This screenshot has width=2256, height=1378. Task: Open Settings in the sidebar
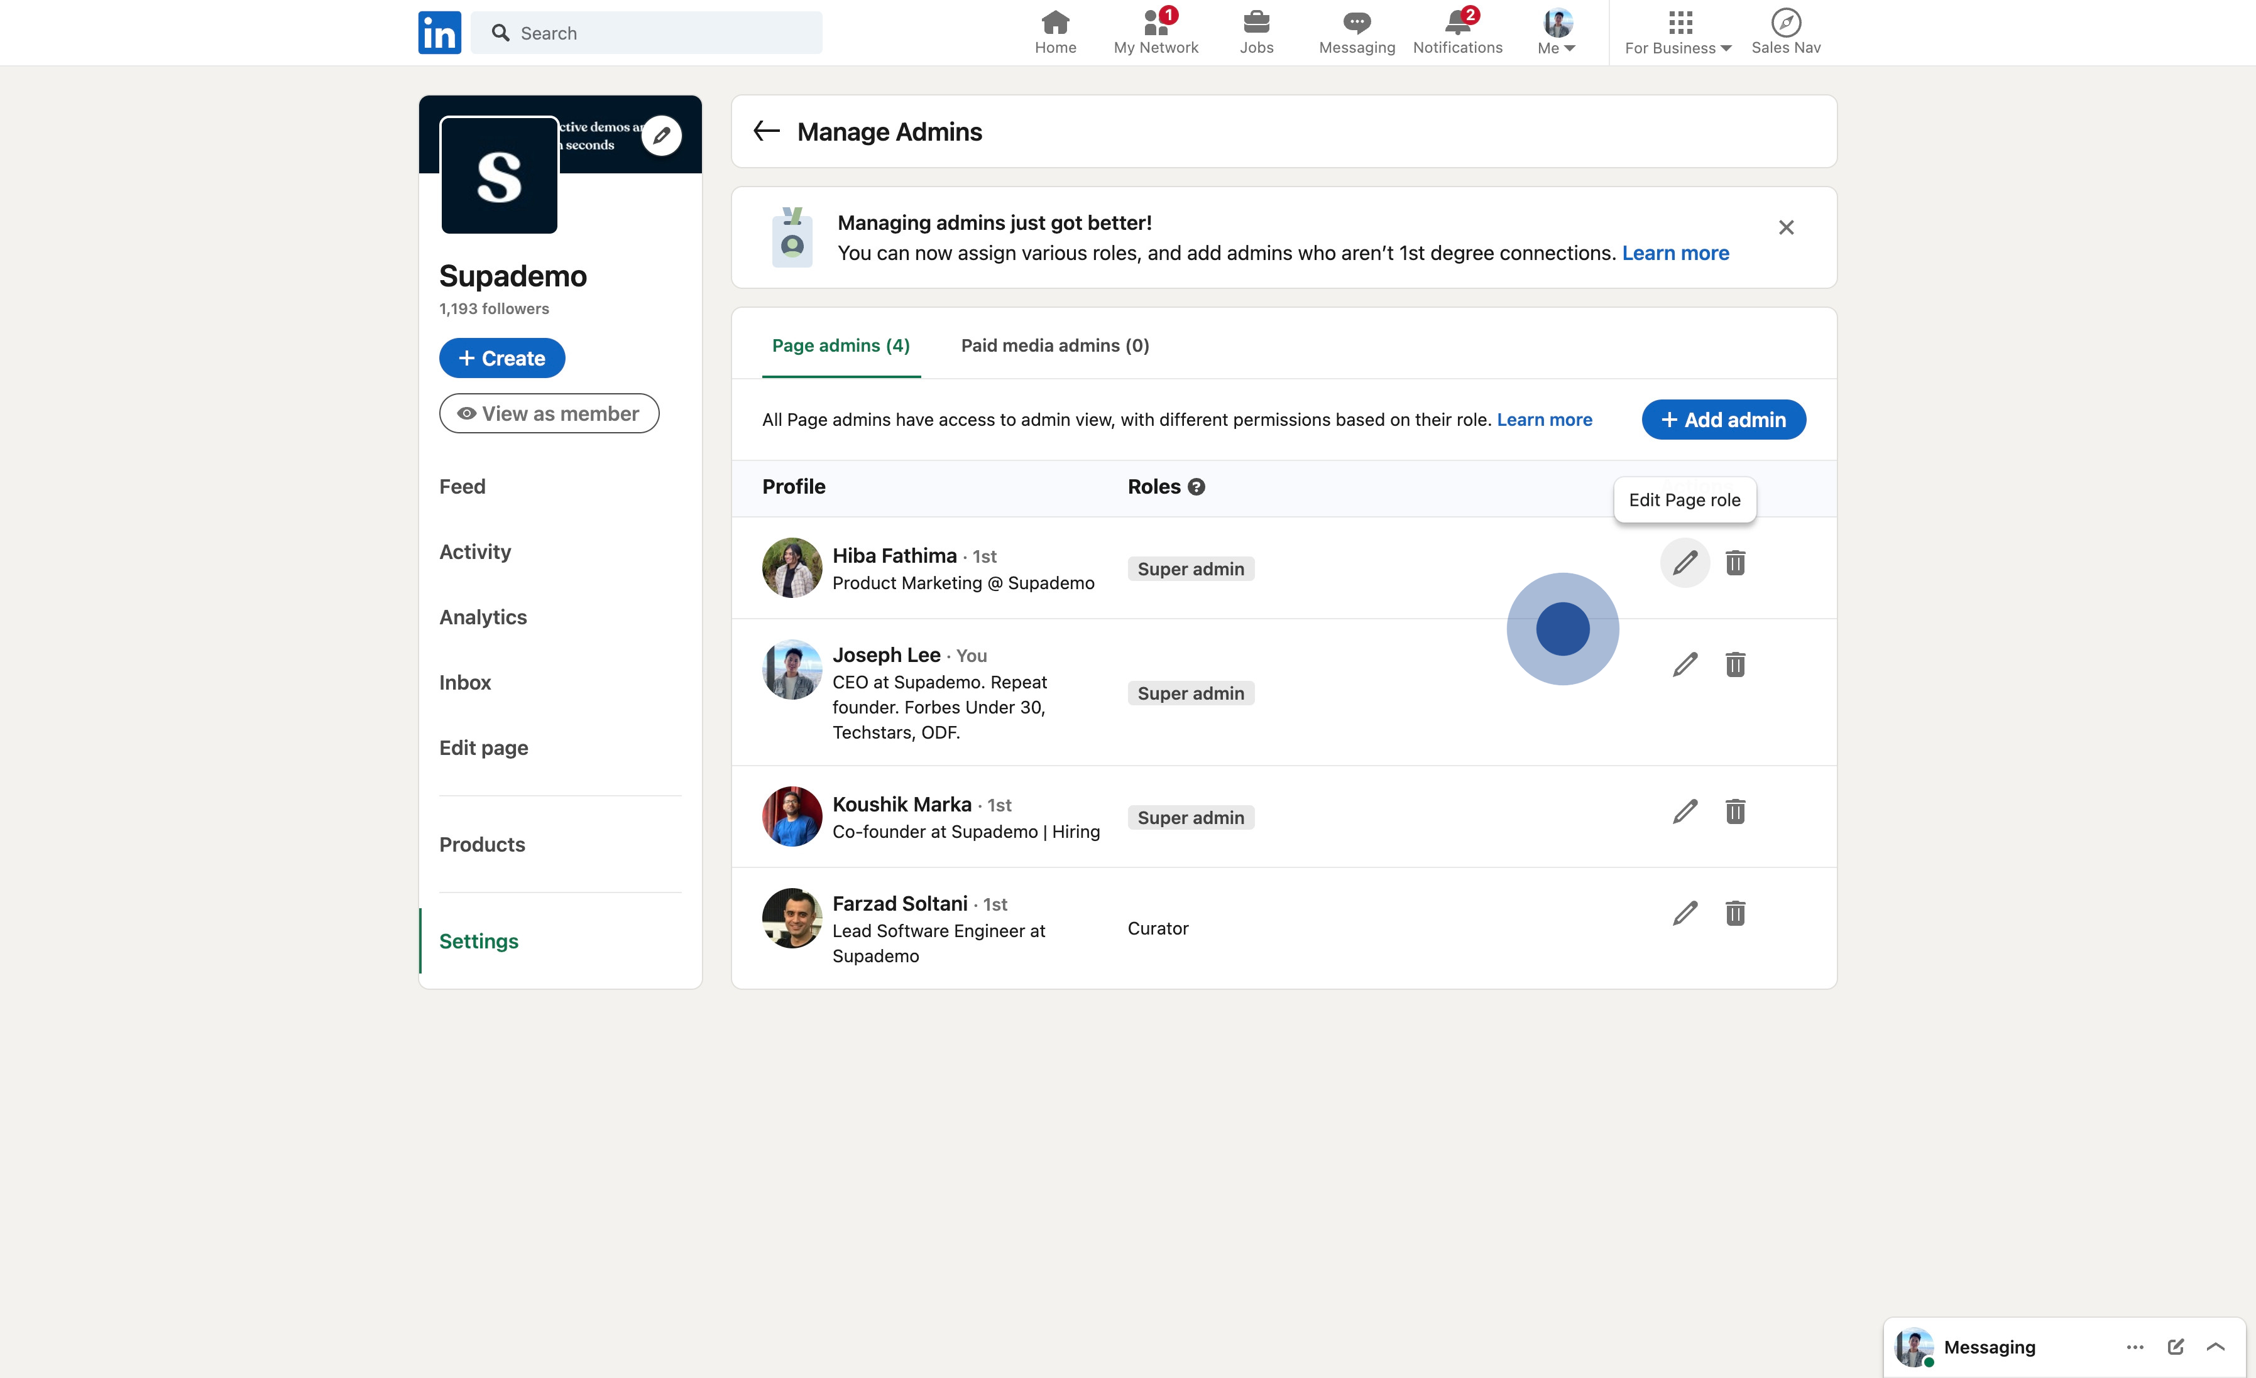coord(479,941)
